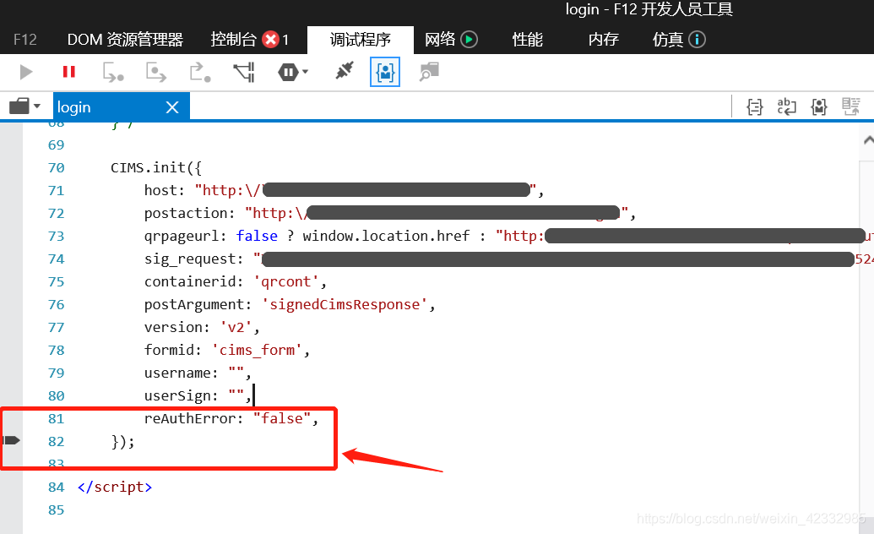Click the Step into icon

coord(113,73)
